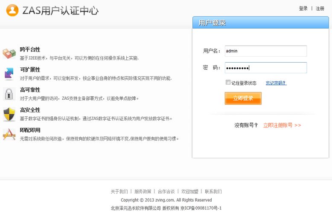Click the 高安全性 heading
The width and height of the screenshot is (332, 213).
pos(30,110)
